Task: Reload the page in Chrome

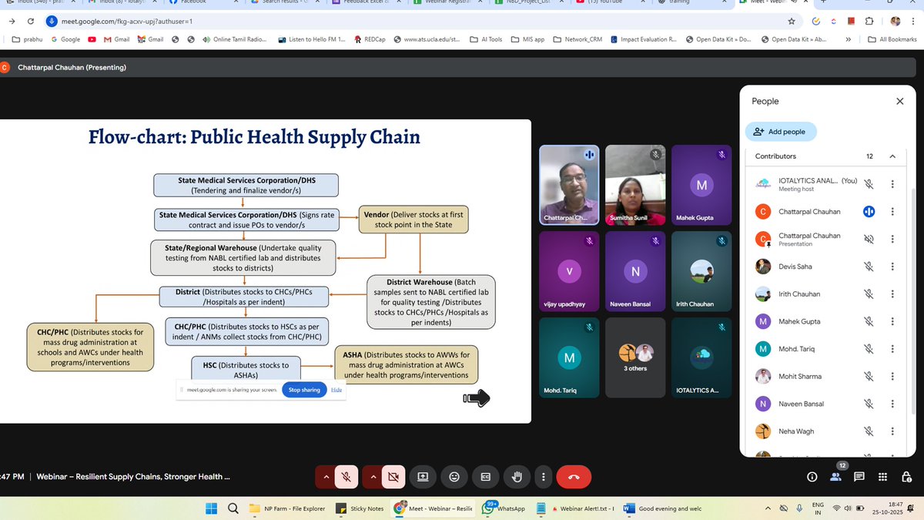Action: coord(30,21)
